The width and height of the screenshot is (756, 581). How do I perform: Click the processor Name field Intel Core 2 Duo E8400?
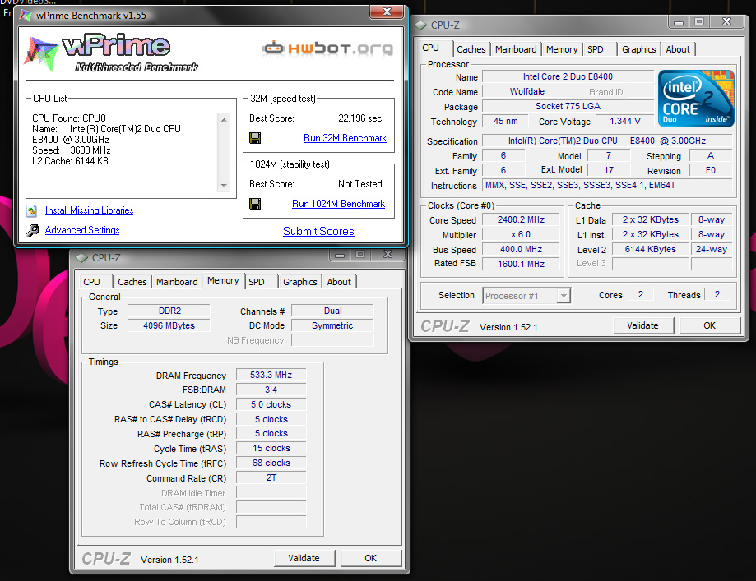click(x=568, y=76)
